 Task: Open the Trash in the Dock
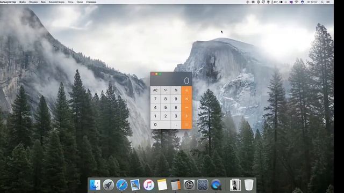pos(249,185)
